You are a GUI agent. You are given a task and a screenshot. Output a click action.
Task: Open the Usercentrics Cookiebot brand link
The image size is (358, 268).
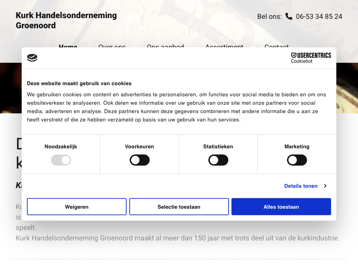[x=311, y=58]
